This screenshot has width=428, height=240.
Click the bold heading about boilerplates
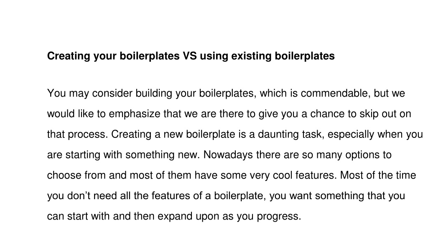click(x=191, y=56)
